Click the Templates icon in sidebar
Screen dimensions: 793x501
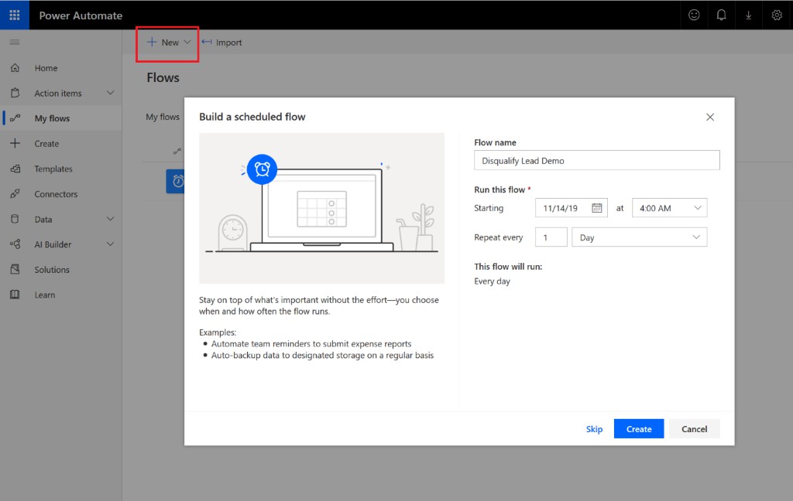(15, 169)
